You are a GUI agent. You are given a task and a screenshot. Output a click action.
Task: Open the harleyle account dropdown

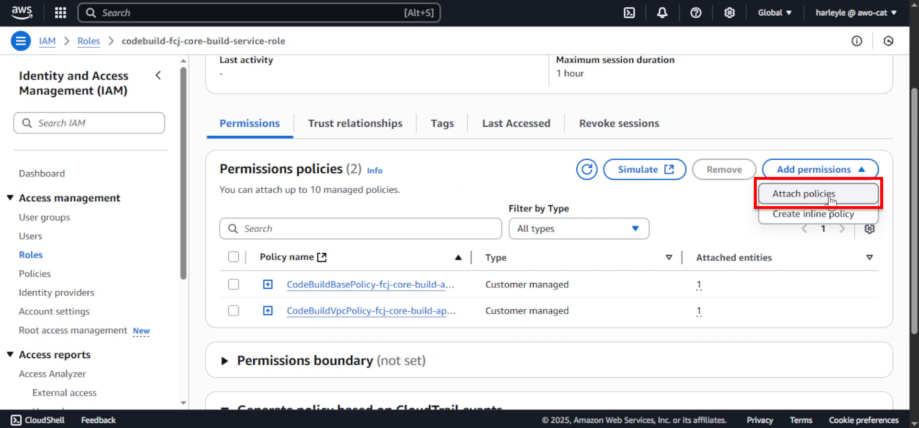tap(856, 13)
